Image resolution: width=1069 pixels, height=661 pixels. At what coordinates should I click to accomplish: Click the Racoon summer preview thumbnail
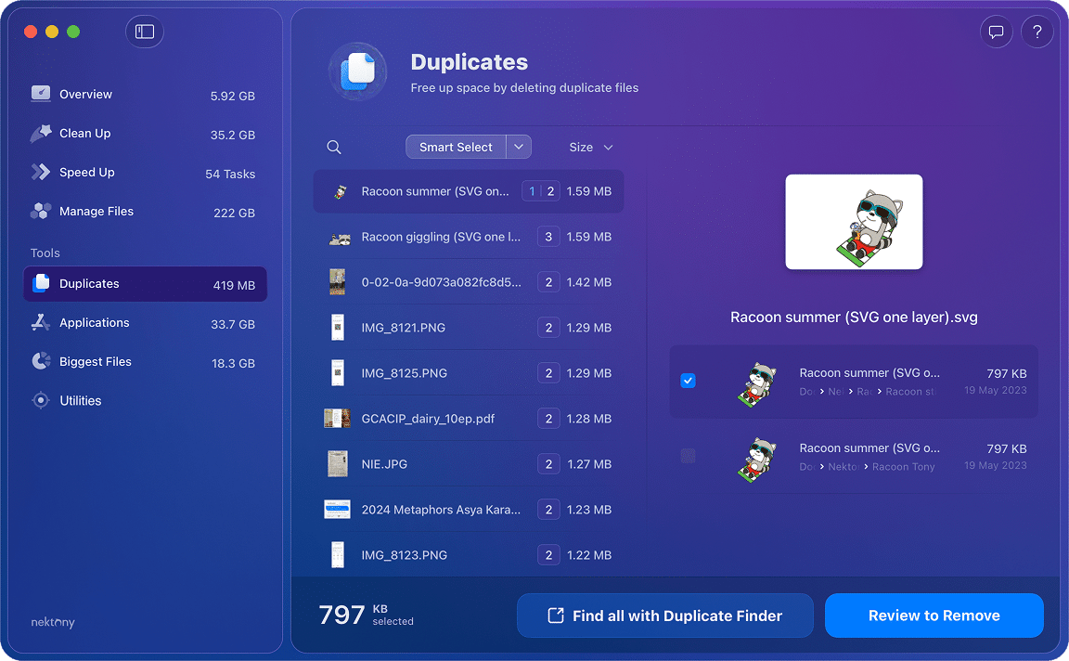tap(854, 222)
